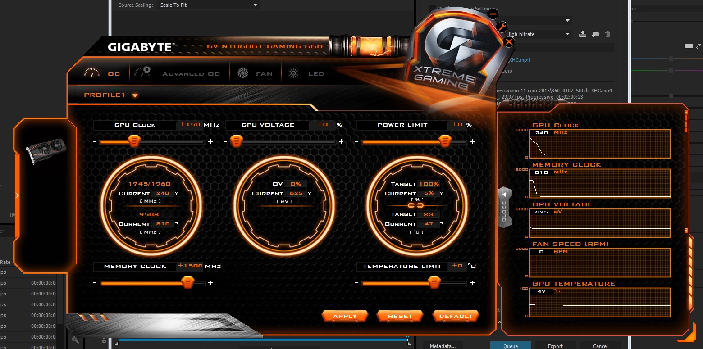This screenshot has width=703, height=349.
Task: Expand the left card panel with its arrow
Action: [x=17, y=195]
